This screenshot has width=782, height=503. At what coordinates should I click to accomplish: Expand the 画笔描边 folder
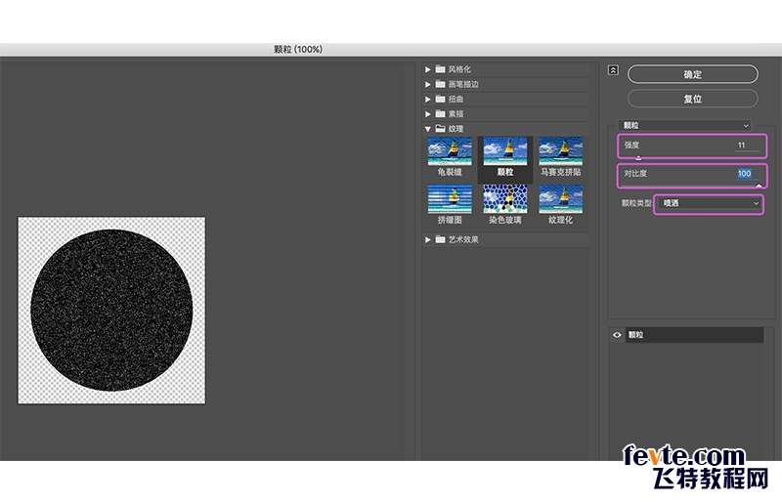427,84
